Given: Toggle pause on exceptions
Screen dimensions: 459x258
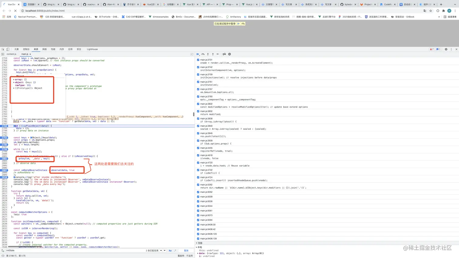Looking at the screenshot, I should click(229, 54).
